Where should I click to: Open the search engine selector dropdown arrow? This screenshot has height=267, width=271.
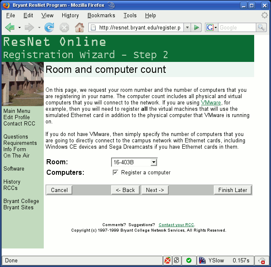click(216, 27)
